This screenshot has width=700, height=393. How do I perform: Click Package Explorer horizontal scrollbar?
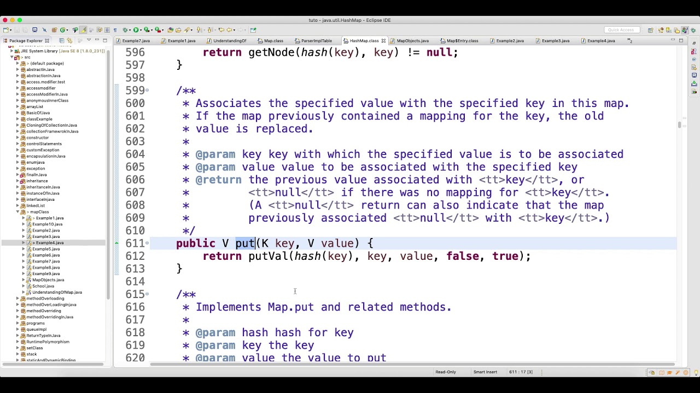coord(53,364)
